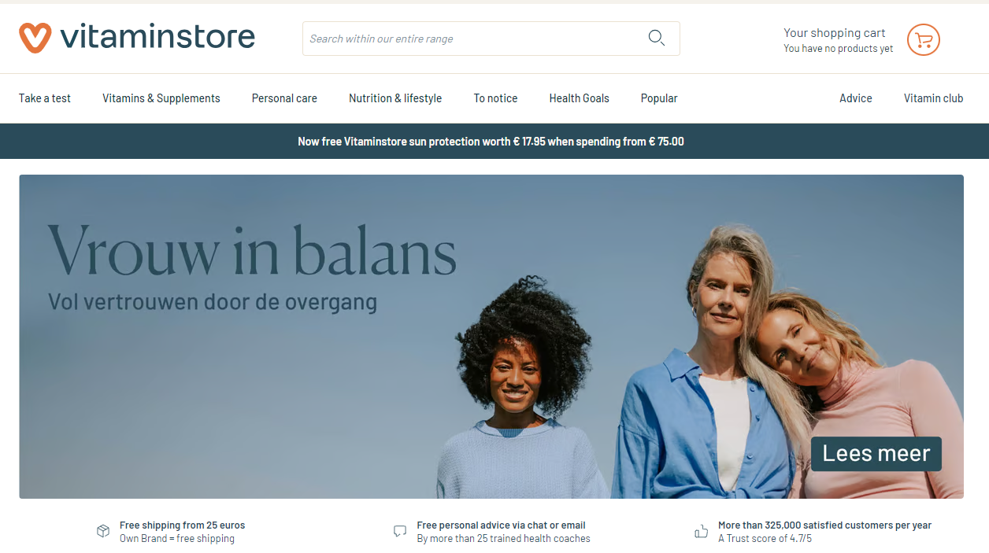Open the Health Goals menu
The image size is (989, 553).
[x=580, y=98]
